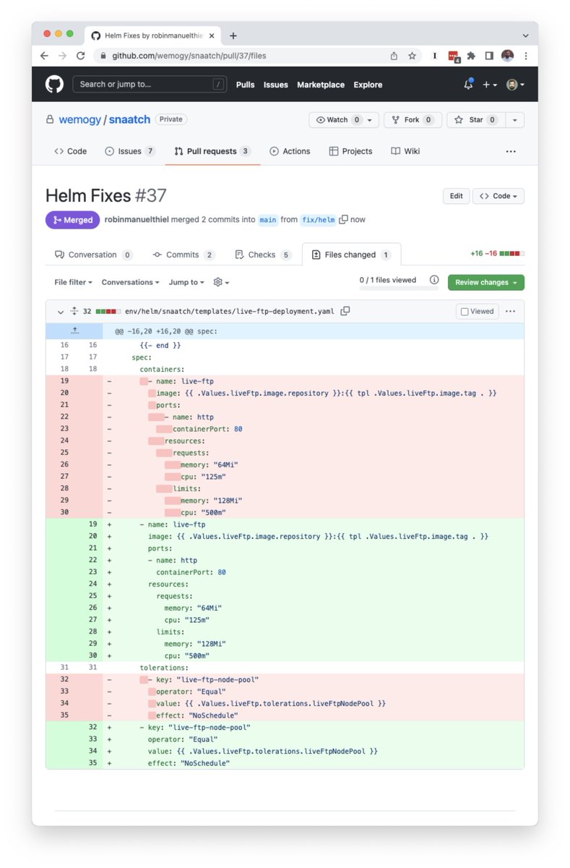570x868 pixels.
Task: Open the tab search chevron
Action: click(525, 35)
